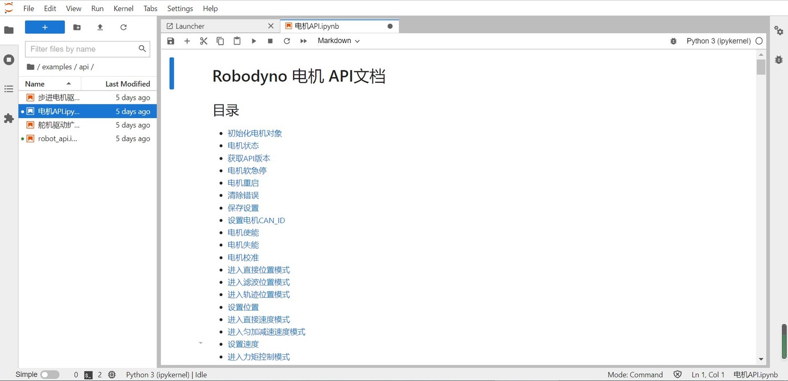Open the View menu
The image size is (788, 381).
click(x=74, y=8)
